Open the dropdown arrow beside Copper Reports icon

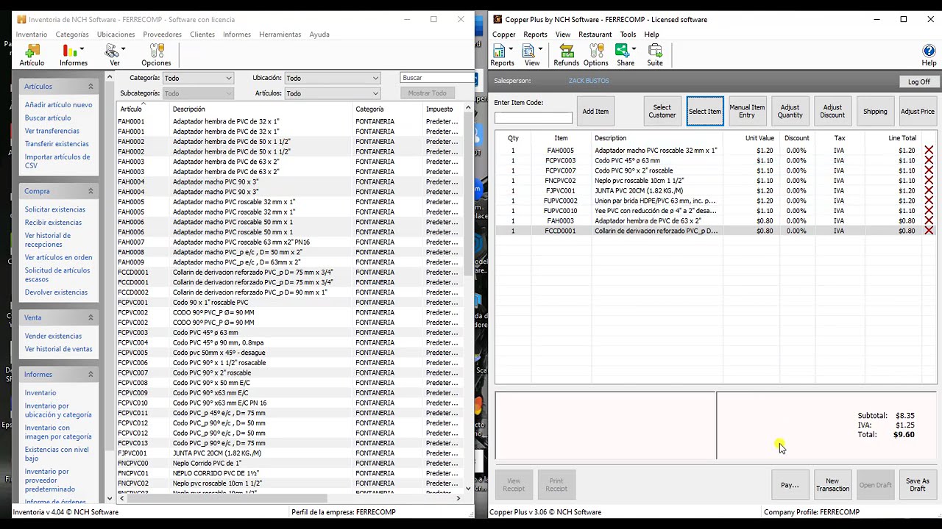(511, 49)
